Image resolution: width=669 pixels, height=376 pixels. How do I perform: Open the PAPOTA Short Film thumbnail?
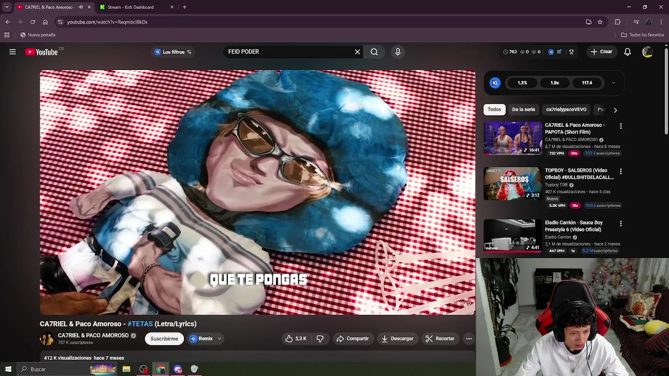[513, 138]
